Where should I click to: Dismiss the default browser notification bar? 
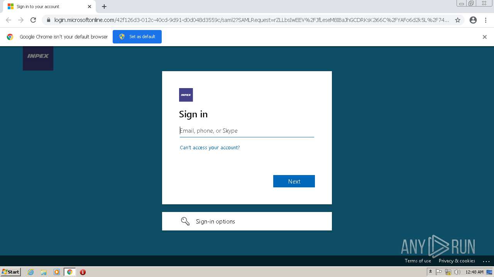485,37
